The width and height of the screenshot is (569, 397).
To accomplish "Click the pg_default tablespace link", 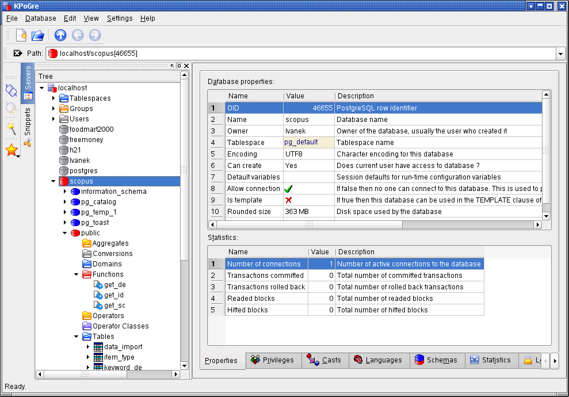I will [x=301, y=142].
